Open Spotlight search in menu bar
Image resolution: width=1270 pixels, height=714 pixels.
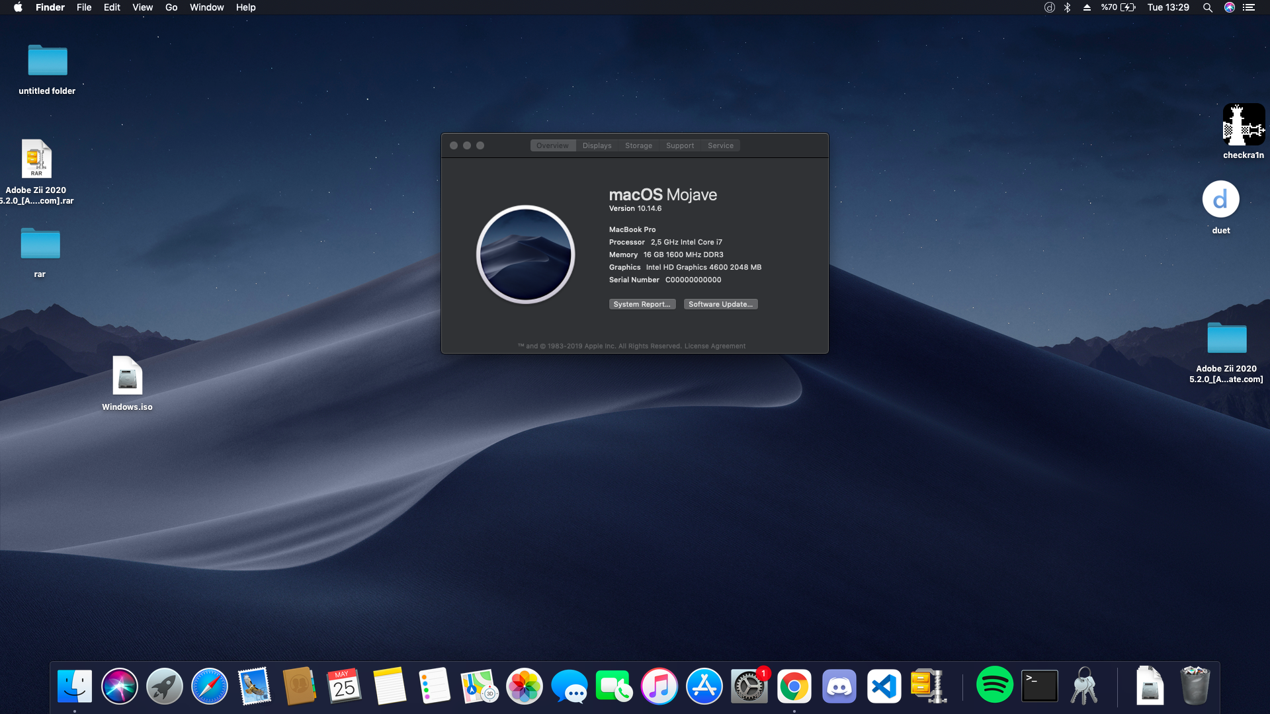(x=1207, y=7)
